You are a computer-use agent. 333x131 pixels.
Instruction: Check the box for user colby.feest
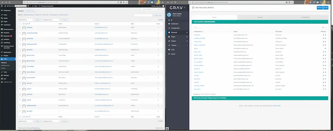[20, 39]
